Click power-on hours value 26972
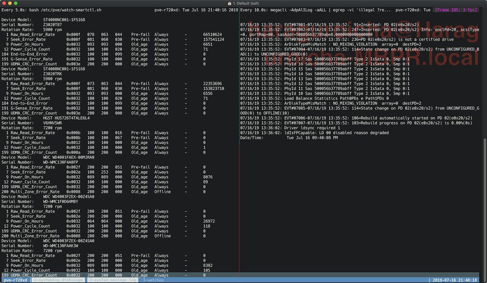This screenshot has width=487, height=283. tap(209, 221)
